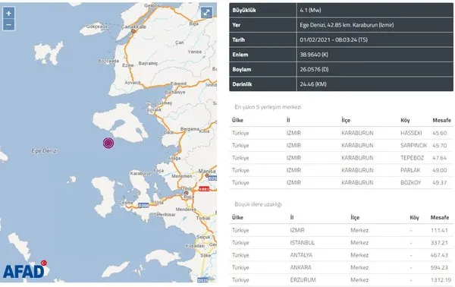Click the Ülke header in nearest settlements table

click(x=237, y=120)
